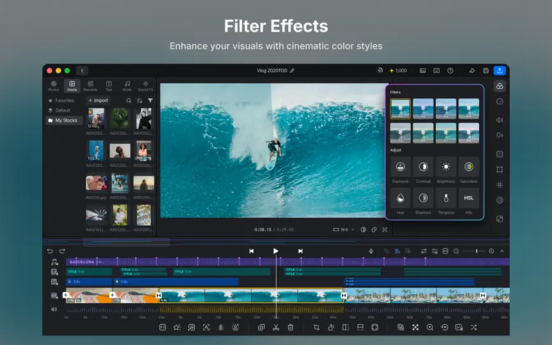Open the Tempture adjustment
The image size is (552, 345).
(446, 198)
